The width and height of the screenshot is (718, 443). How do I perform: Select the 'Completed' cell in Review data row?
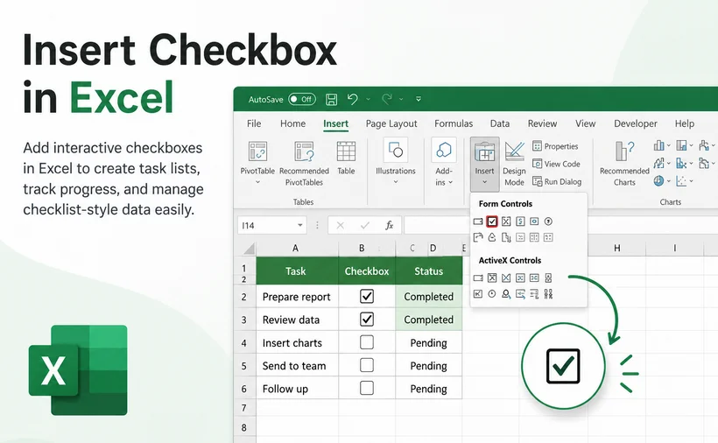pos(428,320)
